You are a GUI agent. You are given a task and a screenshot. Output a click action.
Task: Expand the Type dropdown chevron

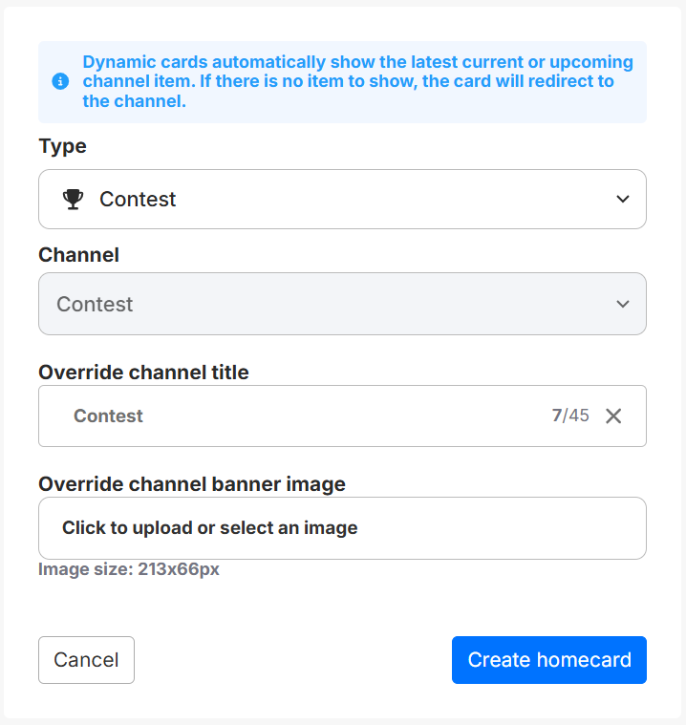click(x=623, y=199)
